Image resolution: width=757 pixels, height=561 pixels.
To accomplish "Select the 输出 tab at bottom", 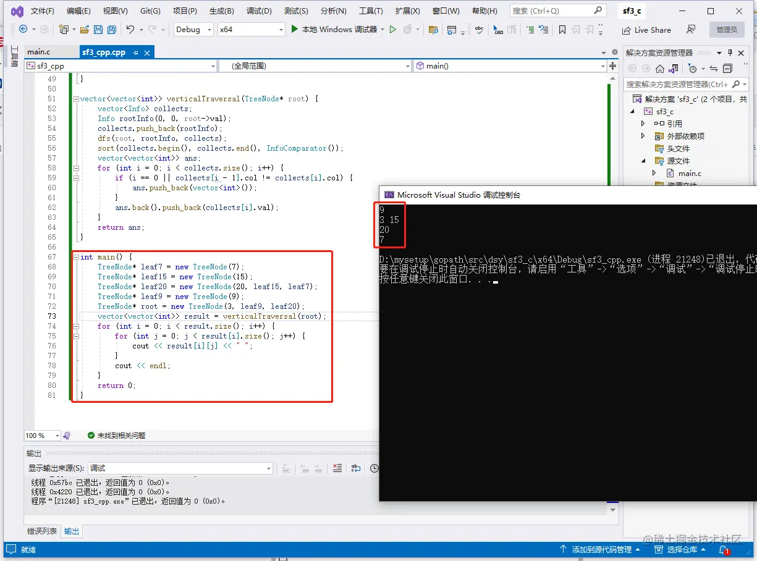I will pos(72,531).
